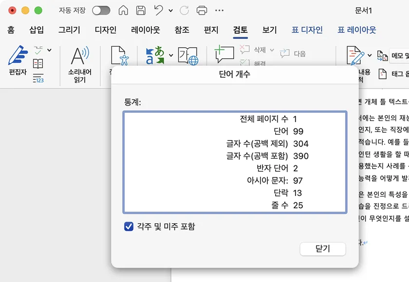This screenshot has width=409, height=282.
Task: Click the Print icon
Action: tap(202, 10)
